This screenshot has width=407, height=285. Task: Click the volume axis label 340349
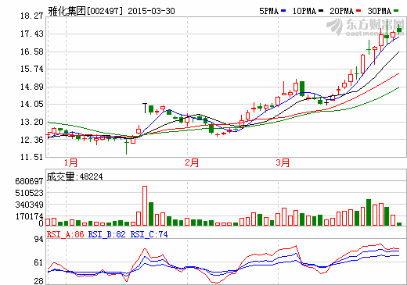pos(29,205)
